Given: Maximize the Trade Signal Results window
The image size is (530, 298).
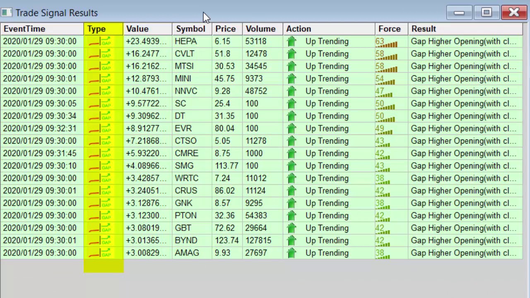Looking at the screenshot, I should (487, 13).
